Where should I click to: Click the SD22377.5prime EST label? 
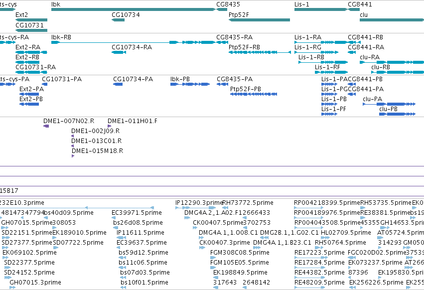point(29,263)
